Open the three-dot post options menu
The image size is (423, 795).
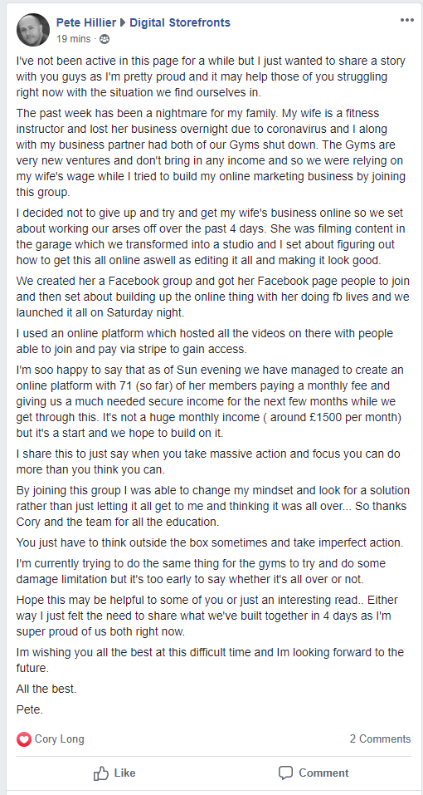(406, 20)
